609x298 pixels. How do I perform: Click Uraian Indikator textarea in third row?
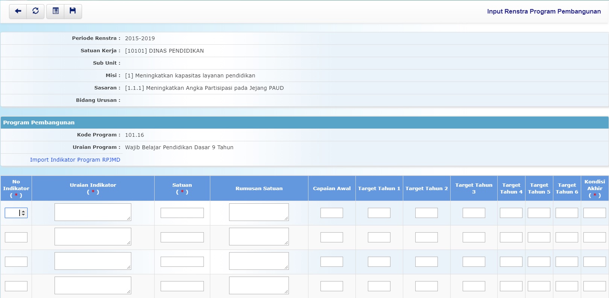(x=93, y=261)
